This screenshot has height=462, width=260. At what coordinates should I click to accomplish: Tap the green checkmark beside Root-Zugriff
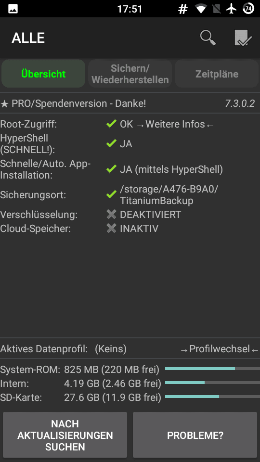click(111, 124)
